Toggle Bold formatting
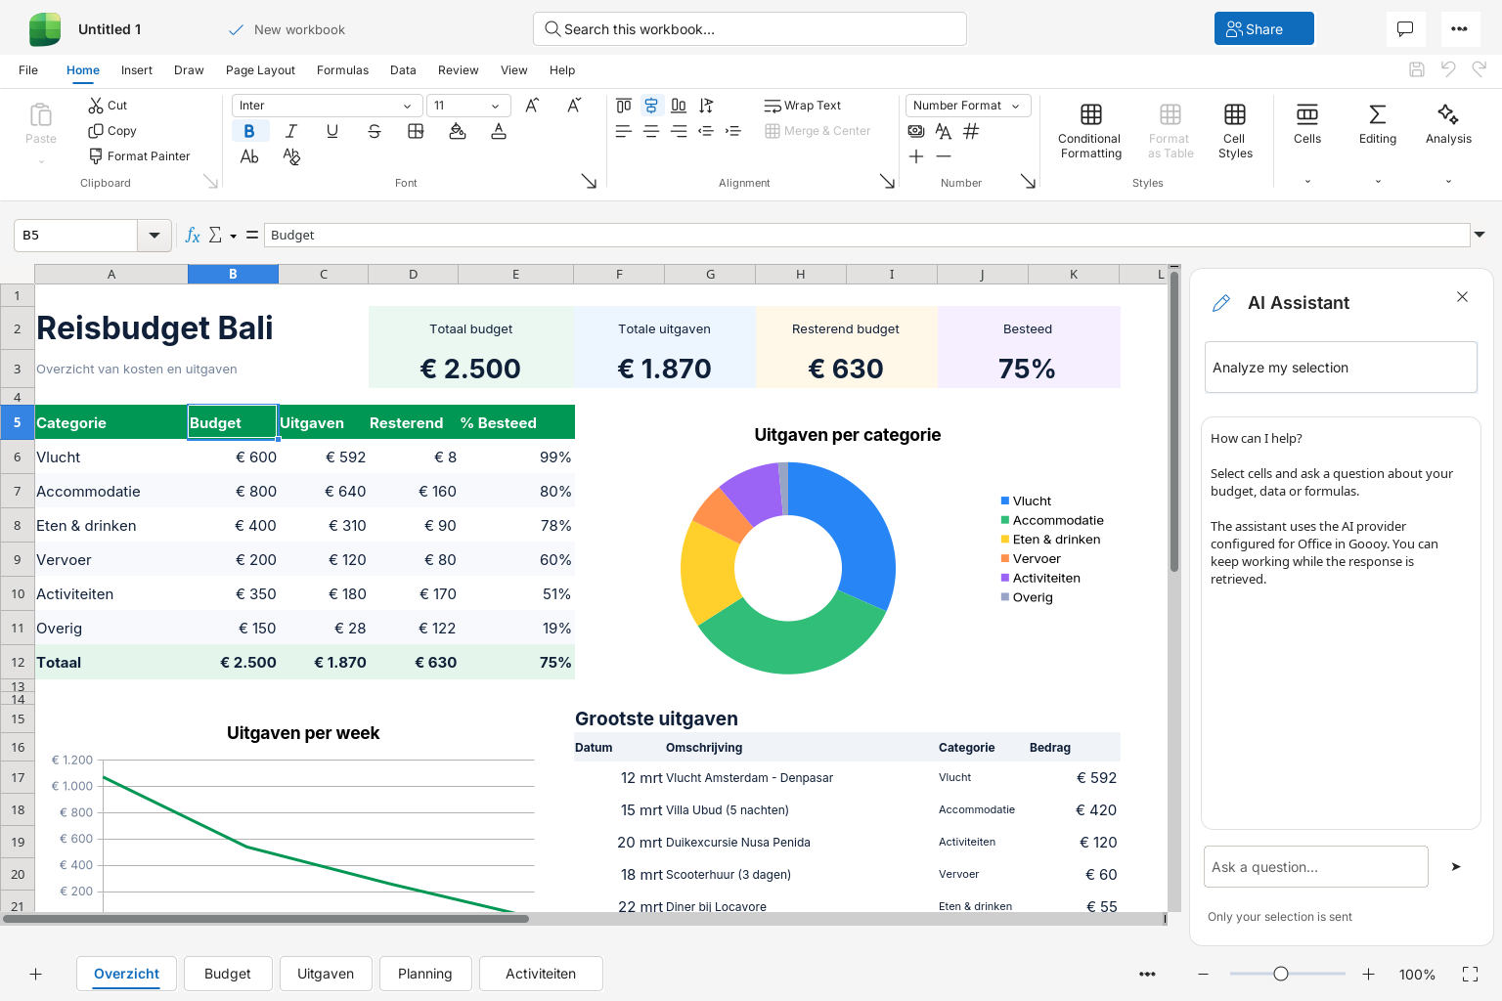Image resolution: width=1502 pixels, height=1001 pixels. coord(249,131)
